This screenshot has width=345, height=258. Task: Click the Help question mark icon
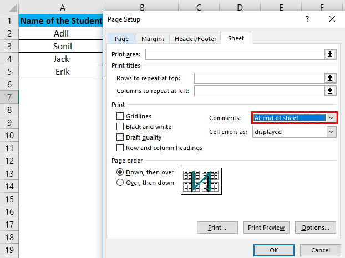click(x=307, y=19)
